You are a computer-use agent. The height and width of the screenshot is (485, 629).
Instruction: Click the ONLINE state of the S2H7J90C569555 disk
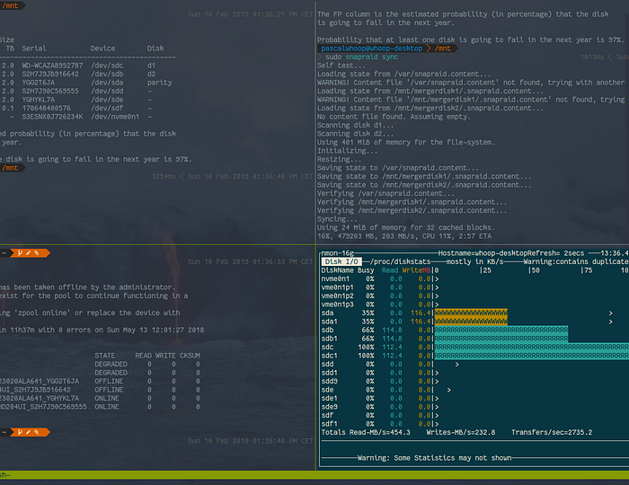pyautogui.click(x=107, y=407)
